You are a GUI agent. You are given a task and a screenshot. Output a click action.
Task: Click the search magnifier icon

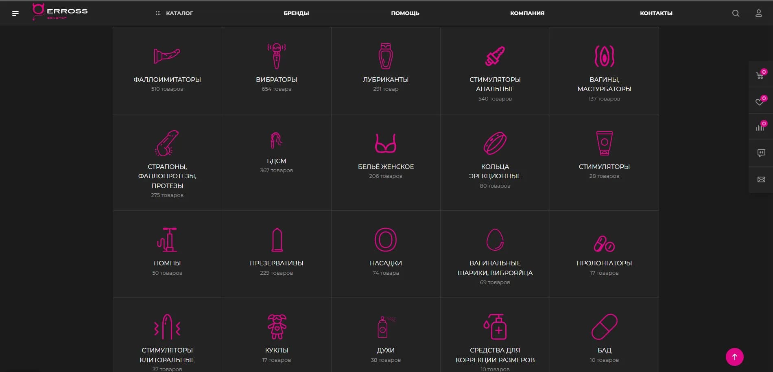(736, 13)
